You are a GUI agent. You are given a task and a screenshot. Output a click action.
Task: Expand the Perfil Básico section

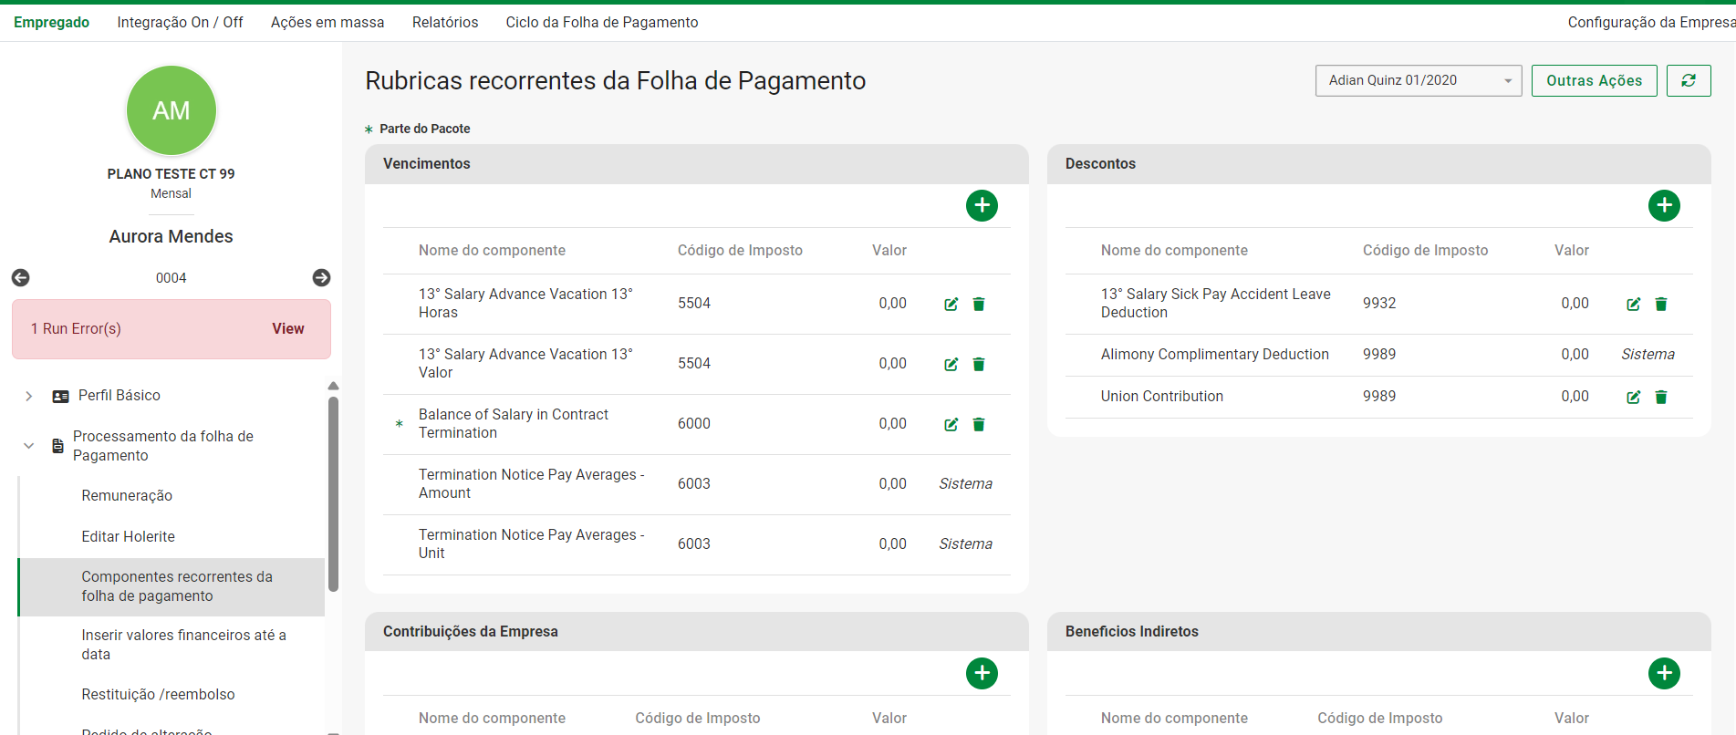click(x=29, y=396)
